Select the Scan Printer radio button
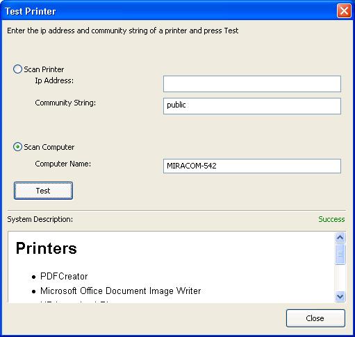The width and height of the screenshot is (355, 337). coord(17,69)
